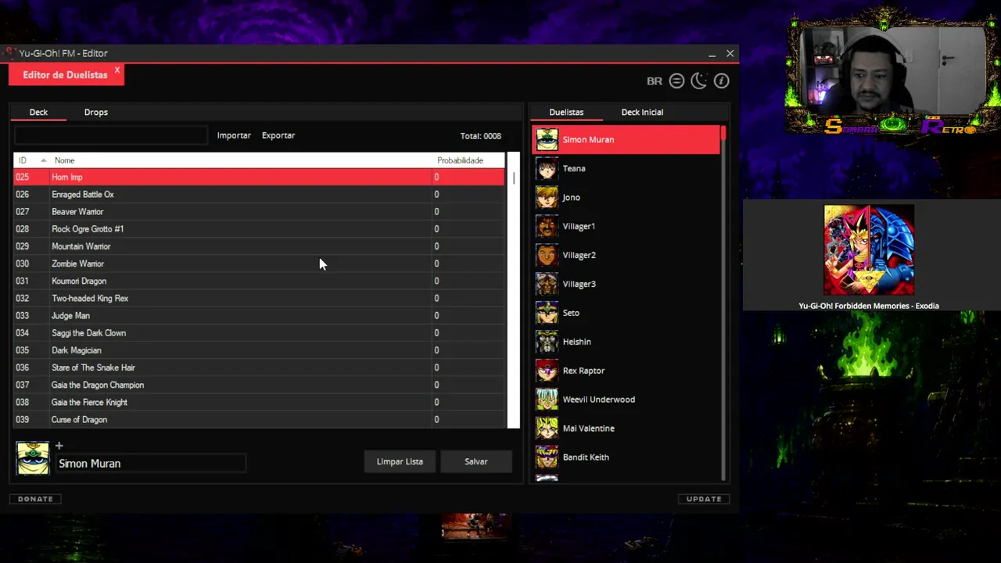The image size is (1001, 563).
Task: Pick Jono's portrait in the duelist list
Action: (x=547, y=197)
